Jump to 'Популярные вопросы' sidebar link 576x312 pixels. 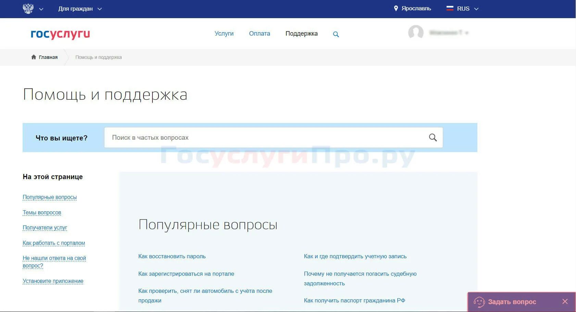tap(50, 197)
